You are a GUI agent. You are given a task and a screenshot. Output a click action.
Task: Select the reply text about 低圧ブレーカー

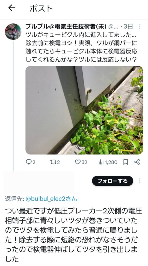click(74, 235)
